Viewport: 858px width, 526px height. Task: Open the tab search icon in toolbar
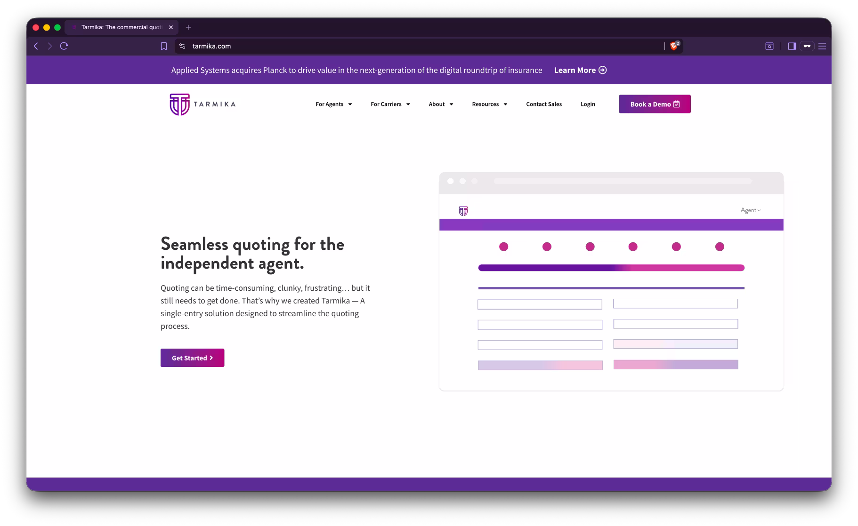(769, 46)
